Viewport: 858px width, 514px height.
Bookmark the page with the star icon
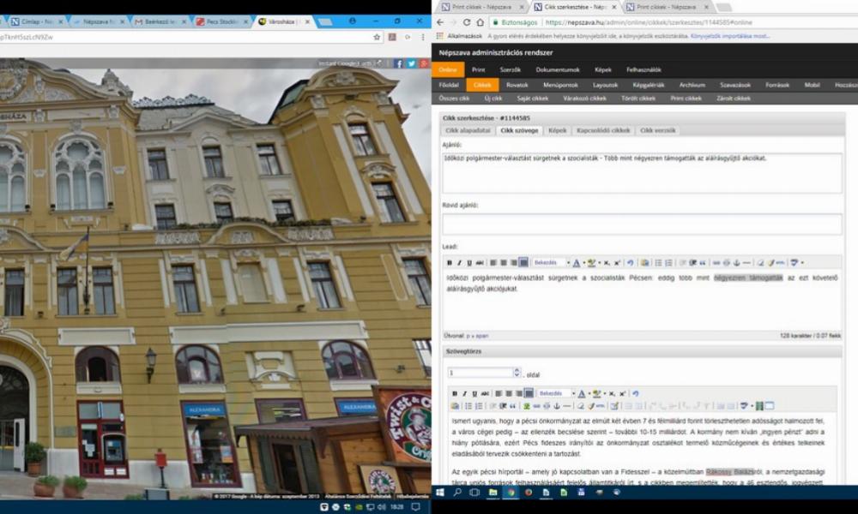377,38
